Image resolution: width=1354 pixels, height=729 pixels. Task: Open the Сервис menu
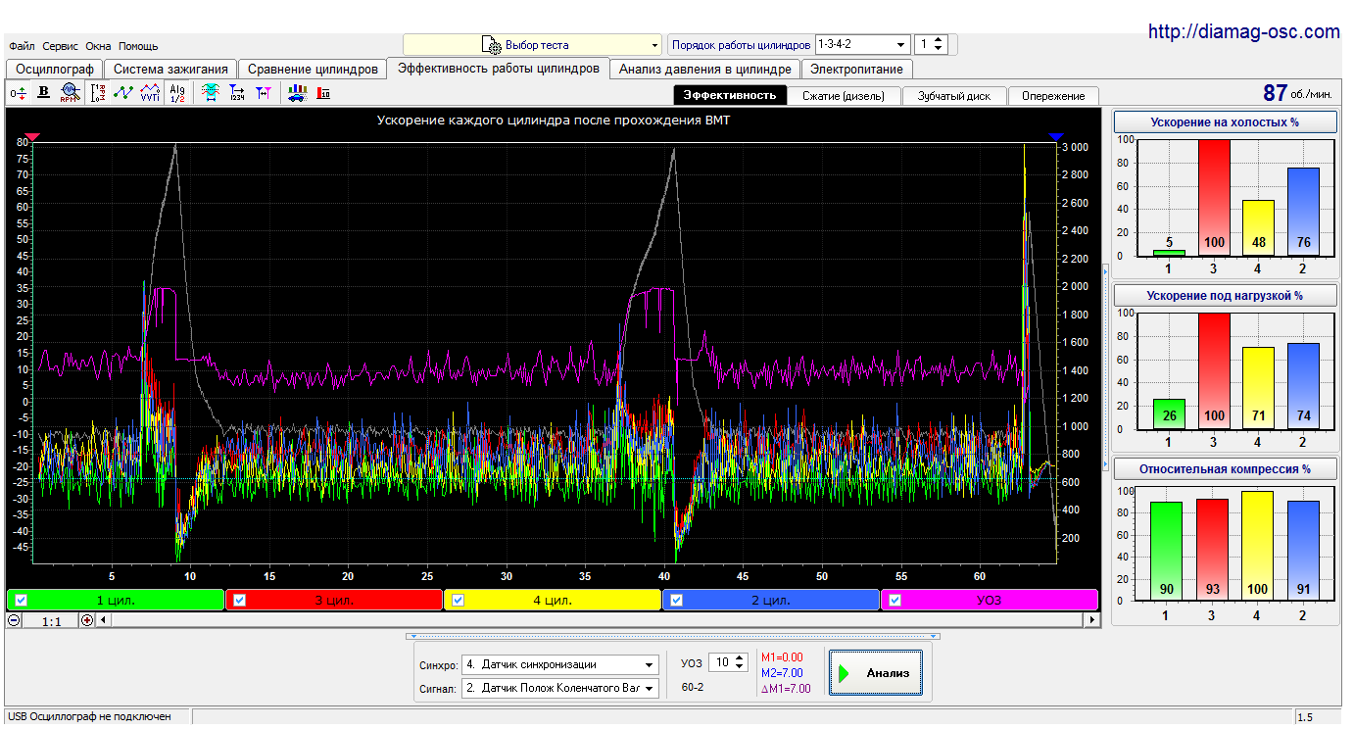click(x=61, y=46)
